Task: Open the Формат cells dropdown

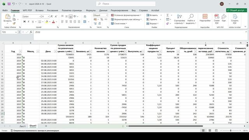Action: pyautogui.click(x=153, y=23)
